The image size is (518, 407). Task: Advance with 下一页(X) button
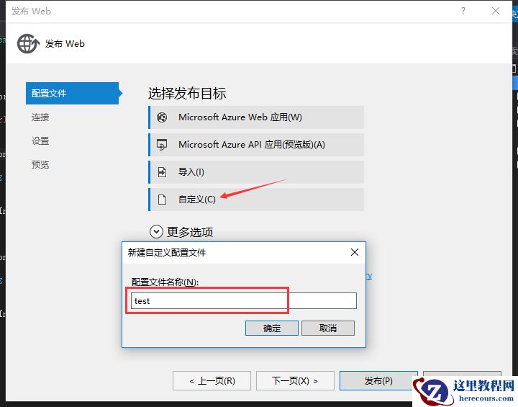coord(295,381)
